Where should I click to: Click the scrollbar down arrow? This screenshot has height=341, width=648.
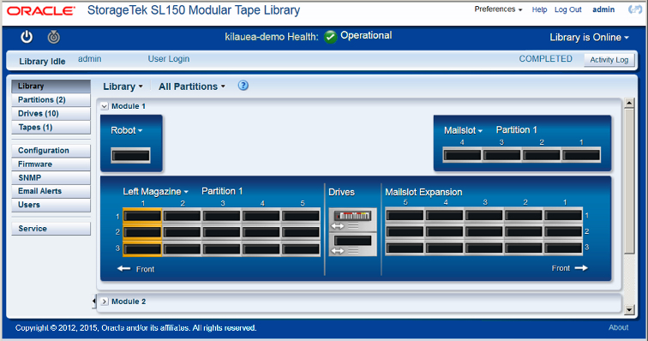629,309
